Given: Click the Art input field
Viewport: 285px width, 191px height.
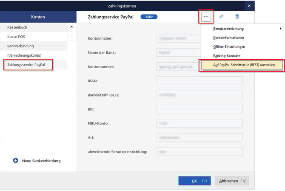Looking at the screenshot, I should point(199,137).
